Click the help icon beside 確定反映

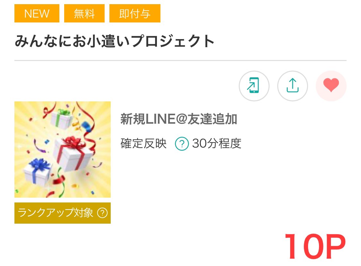(182, 144)
